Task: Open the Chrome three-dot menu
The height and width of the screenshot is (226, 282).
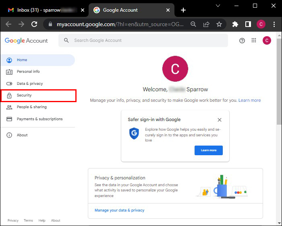Action: point(274,24)
